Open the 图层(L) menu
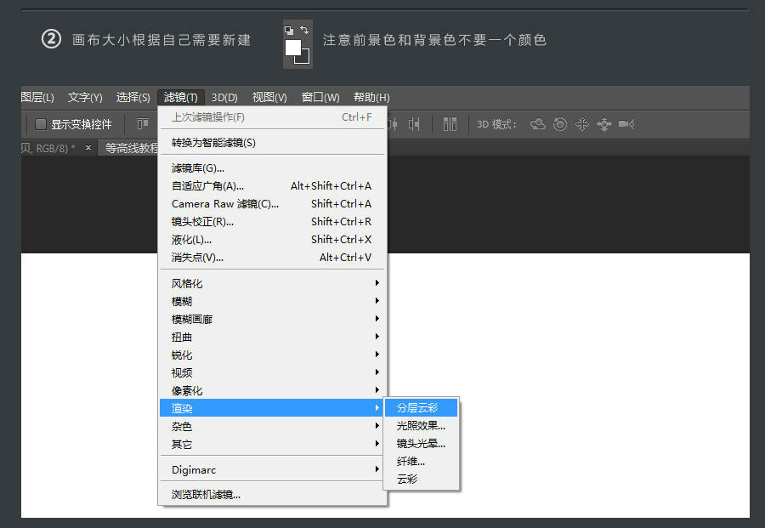The width and height of the screenshot is (765, 528). (x=37, y=97)
